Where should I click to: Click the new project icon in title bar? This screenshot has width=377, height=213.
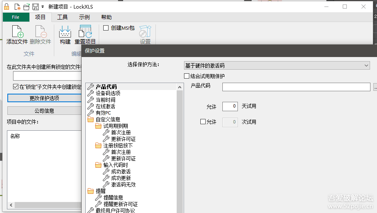tap(17, 7)
